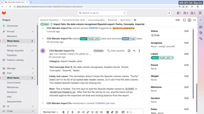Open Members in the Pinned sidebar

point(12,36)
